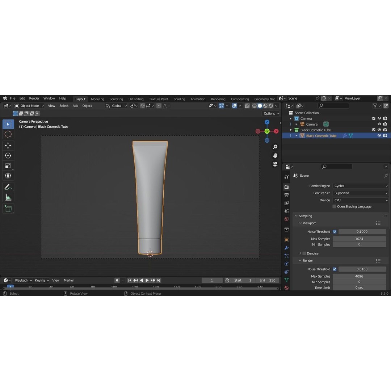Switch to the UV Editing workspace tab

[x=136, y=99]
